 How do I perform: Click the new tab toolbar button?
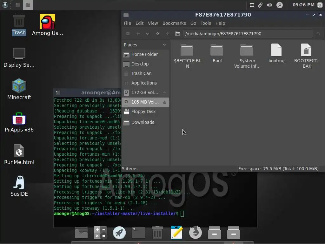pos(128,34)
